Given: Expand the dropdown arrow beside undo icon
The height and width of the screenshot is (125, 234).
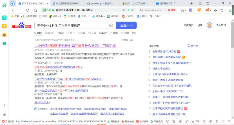Looking at the screenshot, I should click(225, 10).
